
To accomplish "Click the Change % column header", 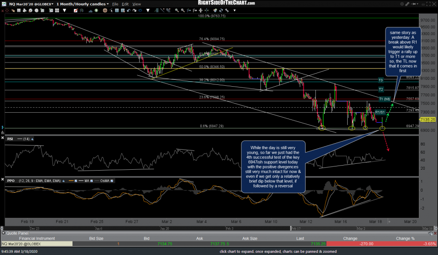I will click(x=405, y=238).
